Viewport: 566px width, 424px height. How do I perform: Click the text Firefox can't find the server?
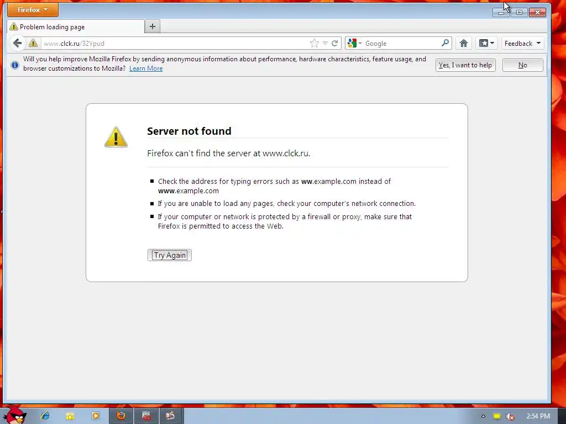pyautogui.click(x=228, y=153)
